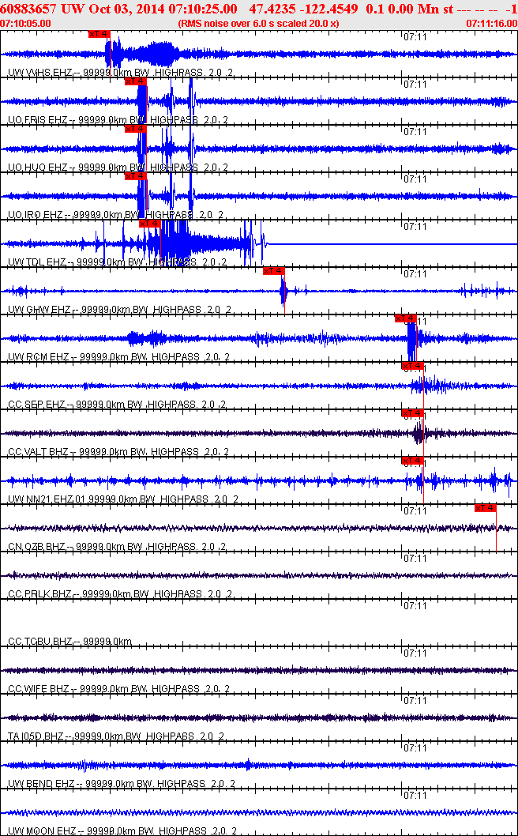Screen dimensions: 518x836
Task: Select the xT 4 pick flag on the OZB trace
Action: (x=486, y=507)
